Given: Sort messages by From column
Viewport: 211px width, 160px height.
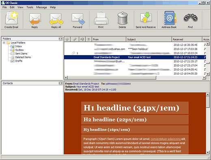Looking at the screenshot, I should pos(109,39).
